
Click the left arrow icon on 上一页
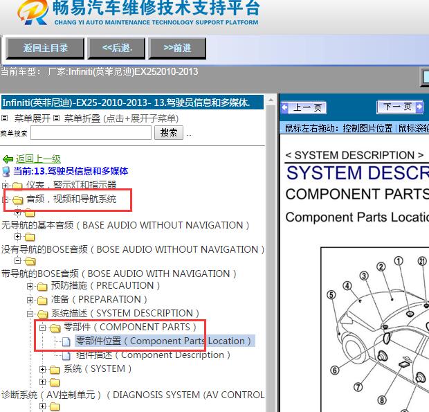point(284,107)
